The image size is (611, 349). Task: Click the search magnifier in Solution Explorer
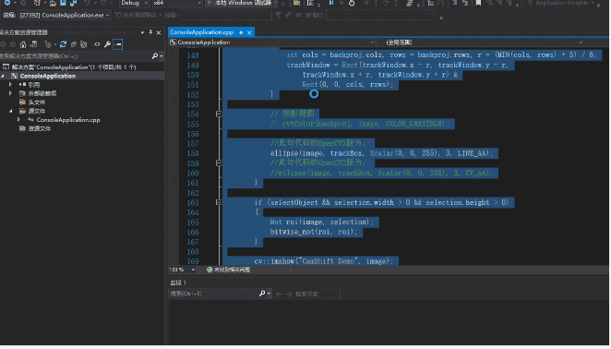pyautogui.click(x=155, y=56)
